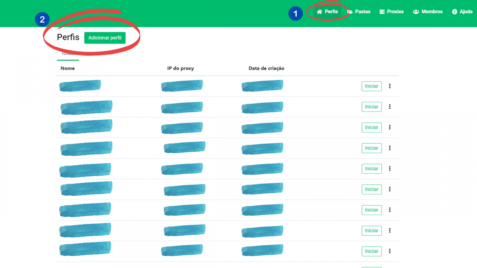Click the Data de criação column header
This screenshot has width=477, height=268.
pyautogui.click(x=266, y=68)
